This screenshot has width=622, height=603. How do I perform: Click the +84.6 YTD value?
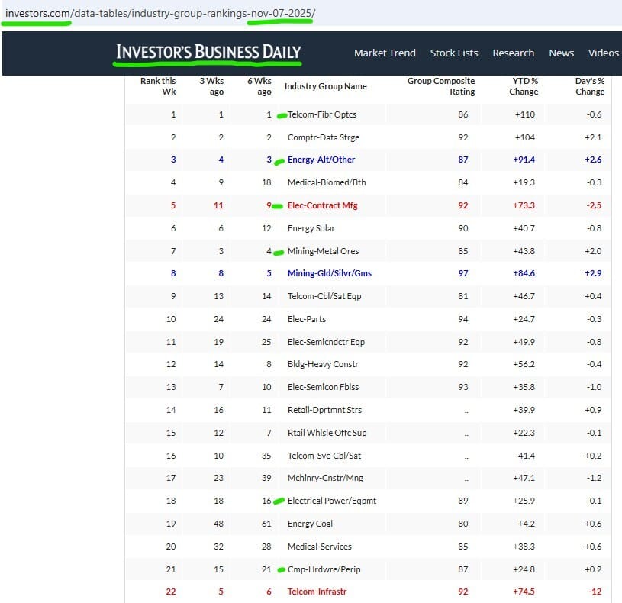524,273
